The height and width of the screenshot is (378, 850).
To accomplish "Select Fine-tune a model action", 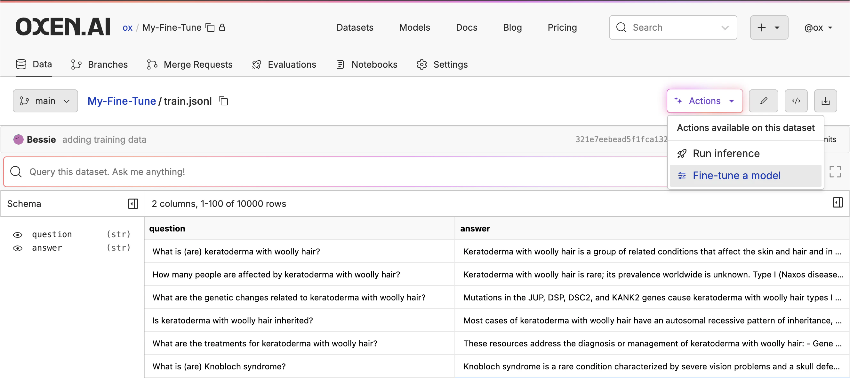I will (x=736, y=175).
